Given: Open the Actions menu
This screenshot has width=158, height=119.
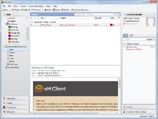Looking at the screenshot, I should tap(23, 6).
